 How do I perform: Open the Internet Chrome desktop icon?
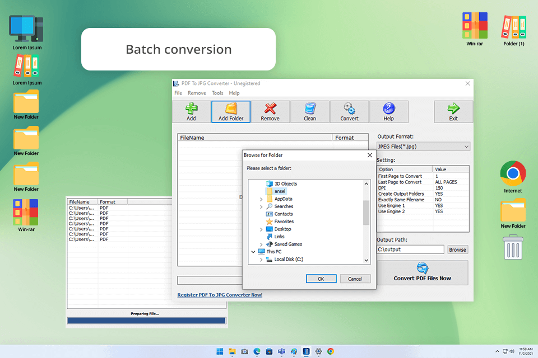(x=513, y=177)
